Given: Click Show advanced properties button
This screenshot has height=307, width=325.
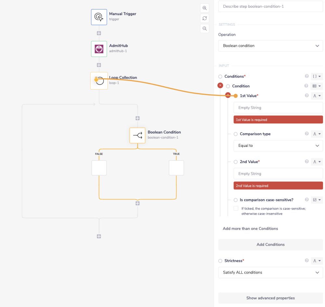Looking at the screenshot, I should point(270,298).
